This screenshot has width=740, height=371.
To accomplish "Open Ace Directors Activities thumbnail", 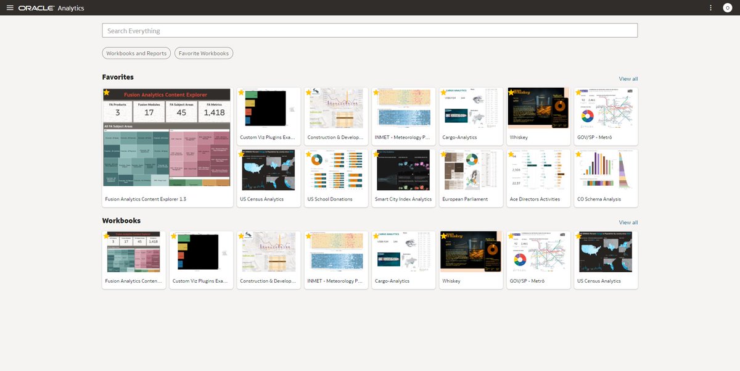I will (x=538, y=170).
